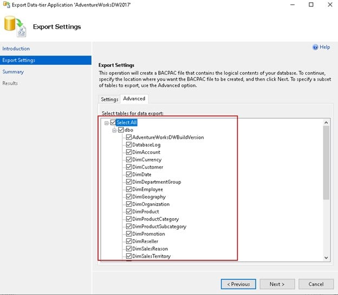The width and height of the screenshot is (338, 295).
Task: Collapse the dbo schema node
Action: pos(114,130)
